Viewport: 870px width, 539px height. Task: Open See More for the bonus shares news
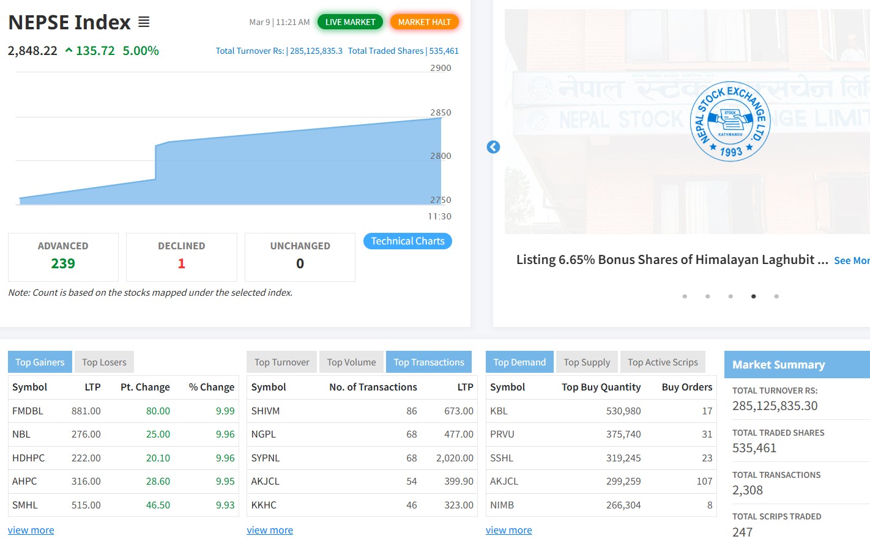click(x=851, y=261)
